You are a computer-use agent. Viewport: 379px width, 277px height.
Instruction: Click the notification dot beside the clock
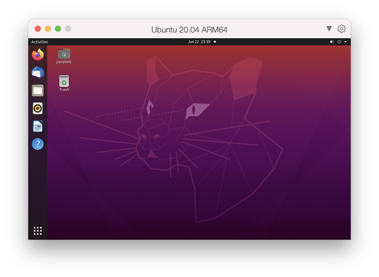click(x=215, y=42)
